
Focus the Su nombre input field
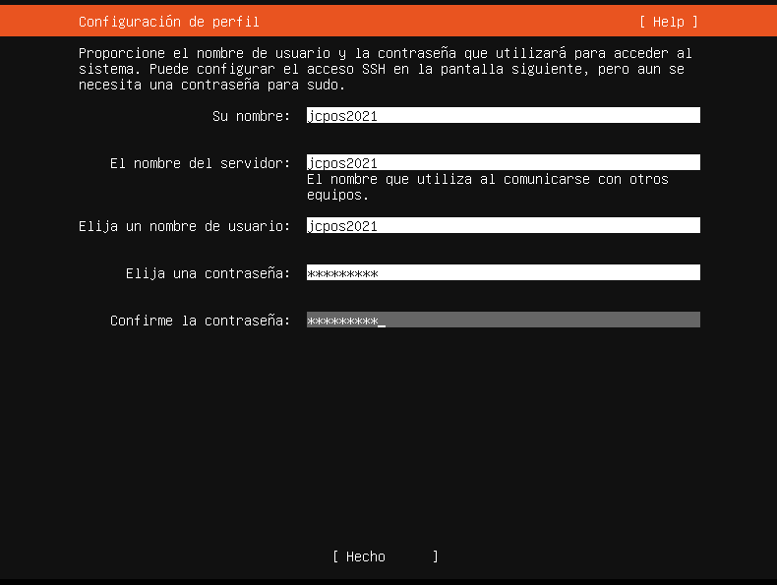[x=503, y=116]
